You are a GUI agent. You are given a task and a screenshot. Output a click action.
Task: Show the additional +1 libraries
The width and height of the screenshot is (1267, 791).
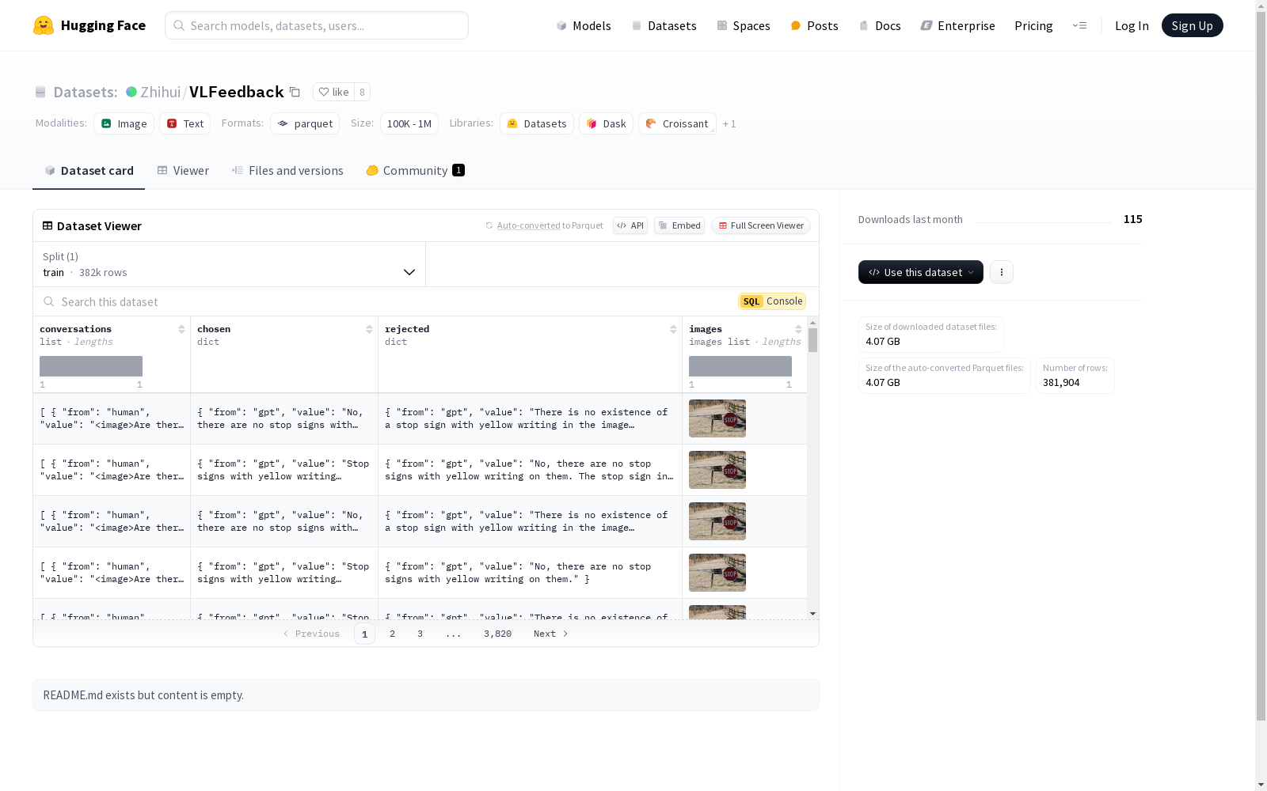[x=729, y=123]
